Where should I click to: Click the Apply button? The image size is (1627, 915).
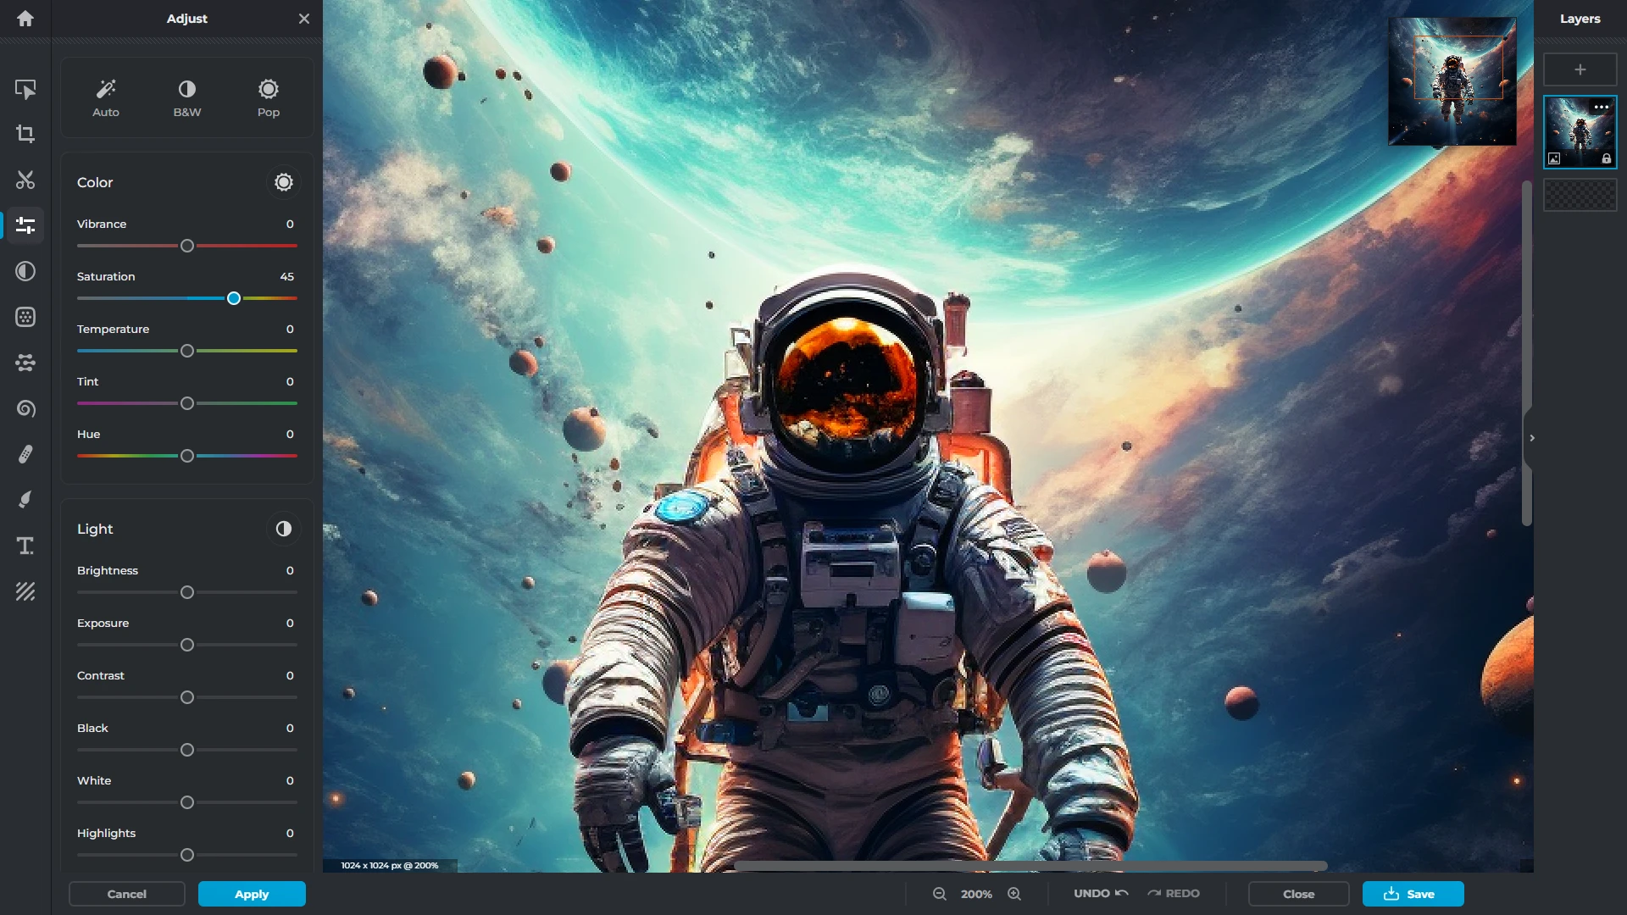(x=252, y=894)
